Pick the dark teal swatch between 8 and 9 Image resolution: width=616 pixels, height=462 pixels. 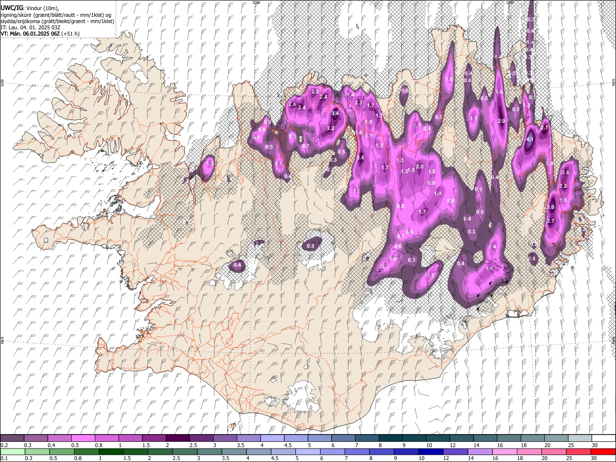(390, 438)
